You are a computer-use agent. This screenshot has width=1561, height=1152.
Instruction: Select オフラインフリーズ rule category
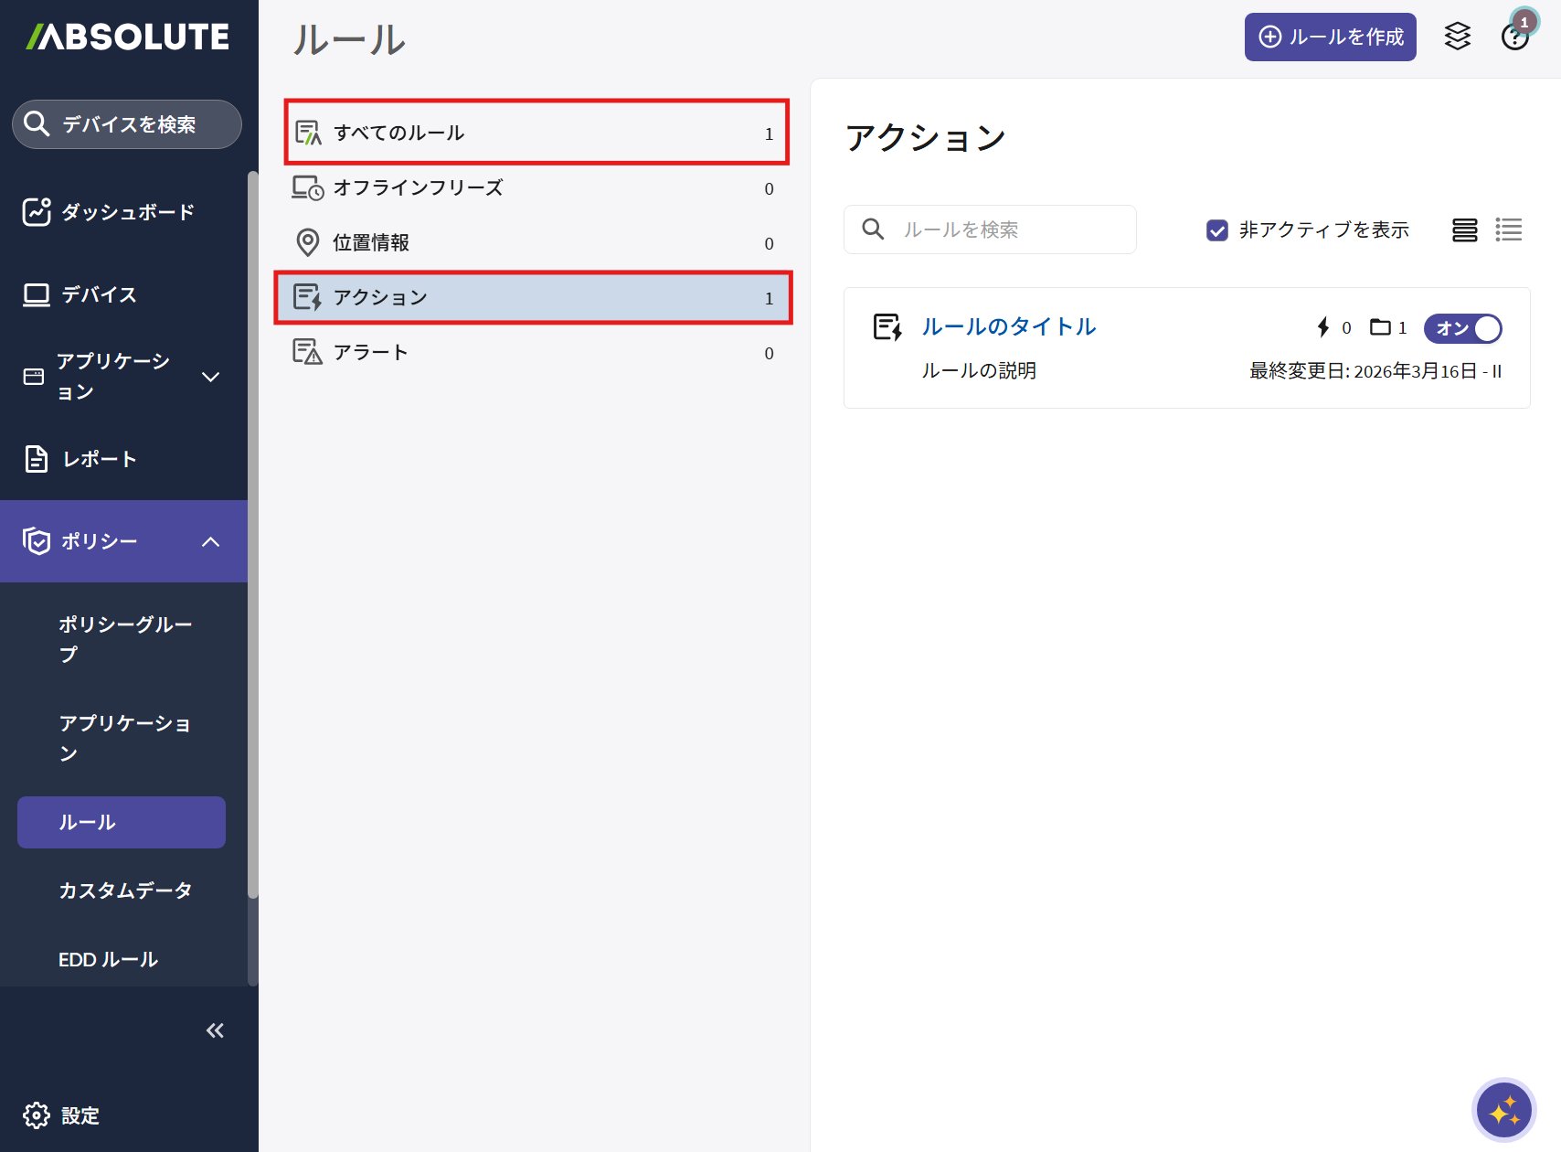point(536,188)
